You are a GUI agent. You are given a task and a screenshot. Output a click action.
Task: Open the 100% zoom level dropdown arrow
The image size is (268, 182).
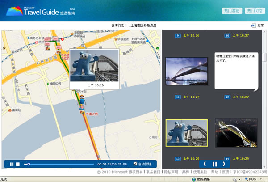point(261,179)
